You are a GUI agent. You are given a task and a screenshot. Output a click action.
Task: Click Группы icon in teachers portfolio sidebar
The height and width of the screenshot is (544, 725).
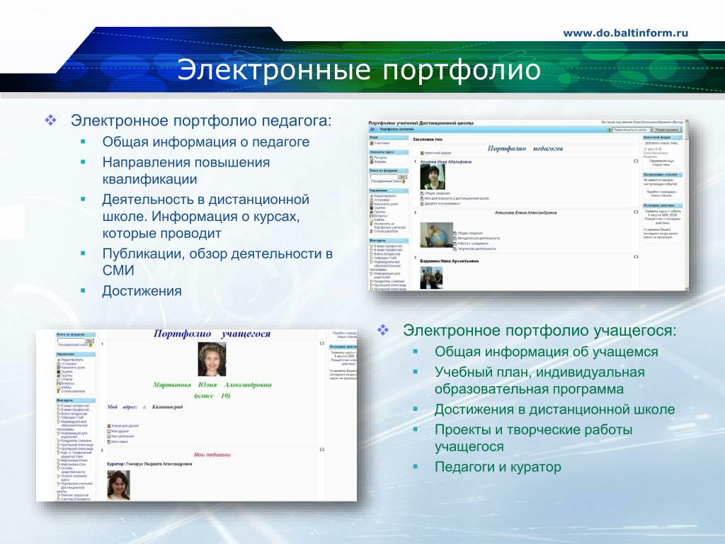371,212
